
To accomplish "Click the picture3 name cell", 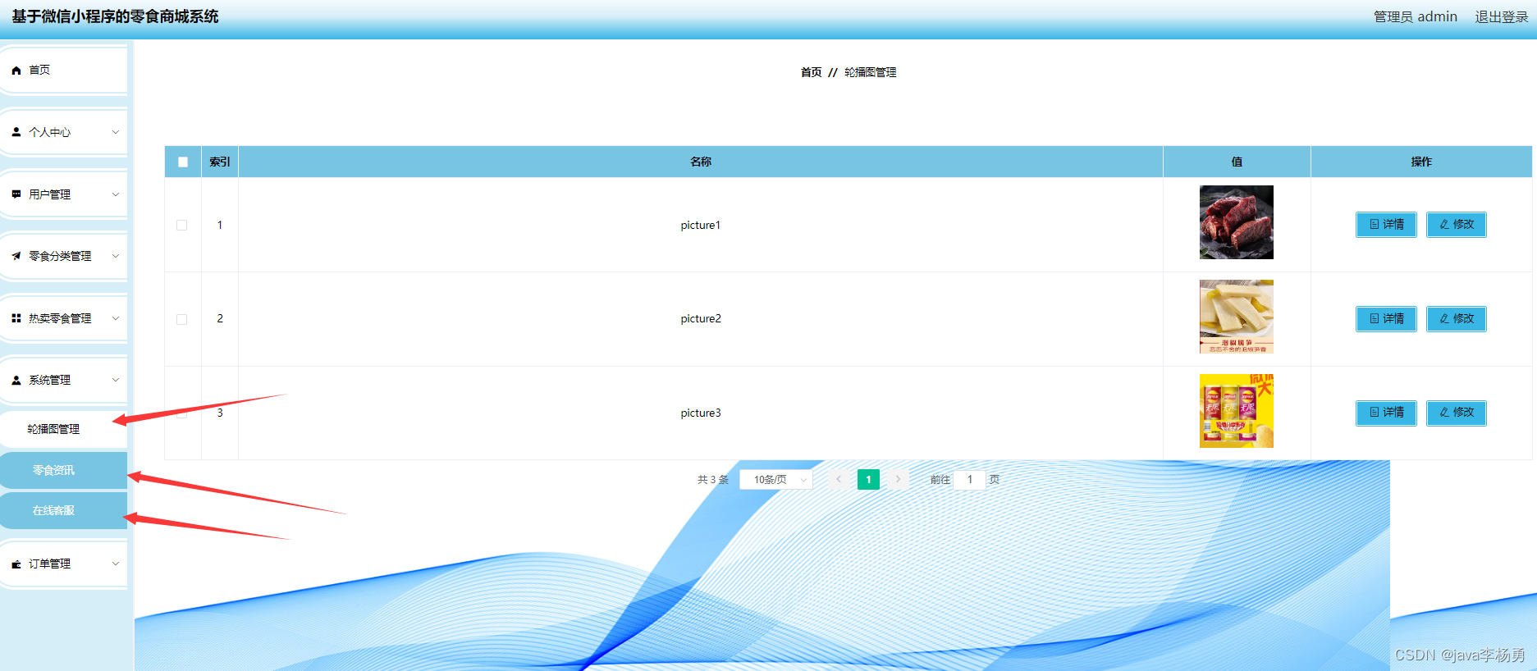I will pyautogui.click(x=701, y=413).
